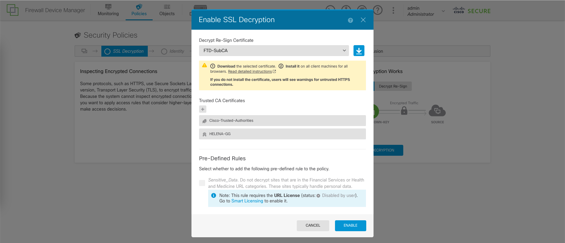Download the selected FTD-SubCA certificate
This screenshot has height=243, width=565.
(x=359, y=51)
